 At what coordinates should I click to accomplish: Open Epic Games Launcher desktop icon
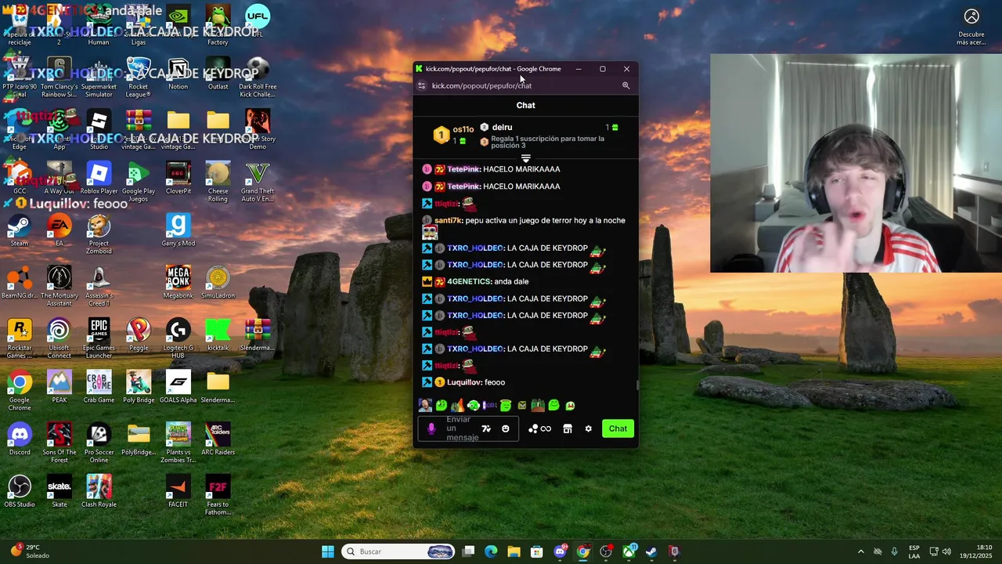99,338
